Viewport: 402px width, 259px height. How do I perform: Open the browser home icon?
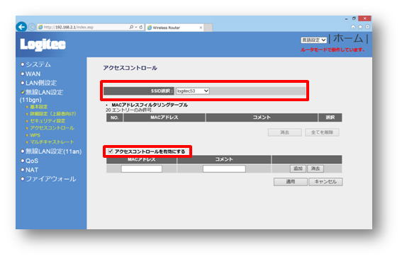tap(353, 27)
